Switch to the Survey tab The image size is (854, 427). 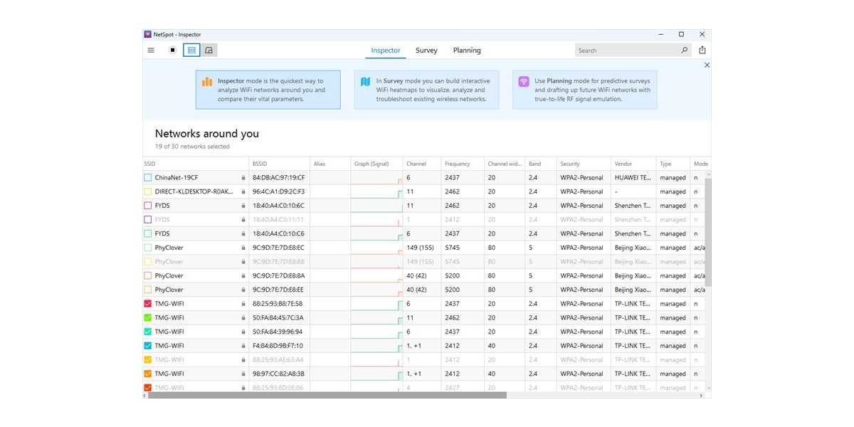tap(426, 51)
